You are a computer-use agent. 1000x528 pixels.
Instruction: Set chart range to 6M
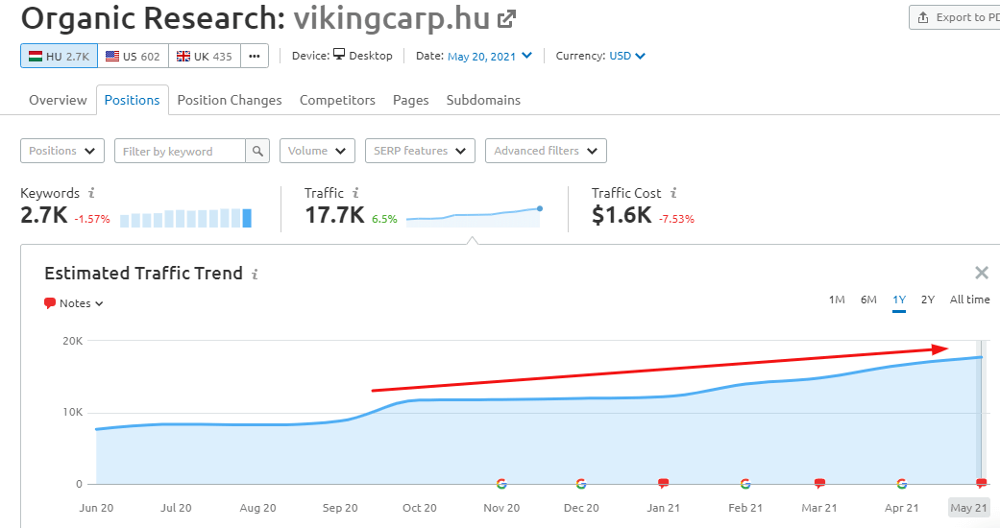pos(868,300)
